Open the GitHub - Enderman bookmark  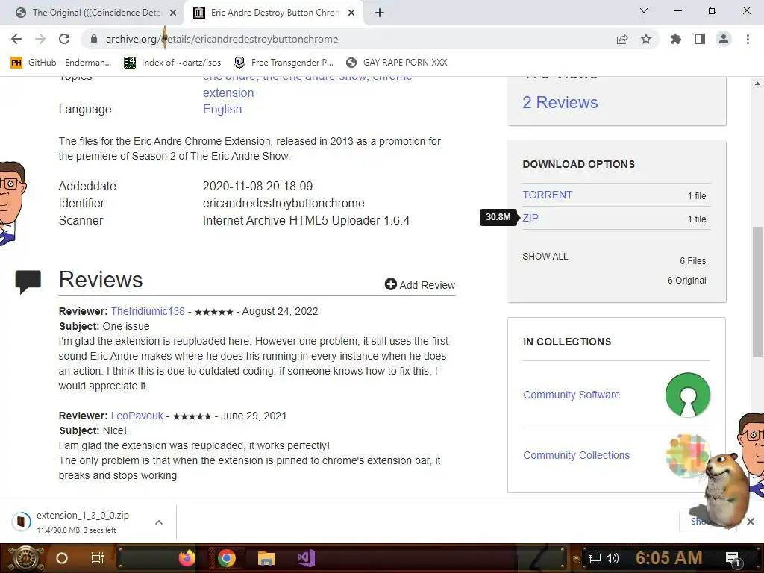pyautogui.click(x=61, y=63)
